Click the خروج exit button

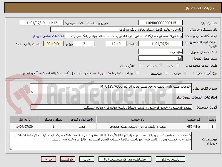pyautogui.click(x=49, y=159)
